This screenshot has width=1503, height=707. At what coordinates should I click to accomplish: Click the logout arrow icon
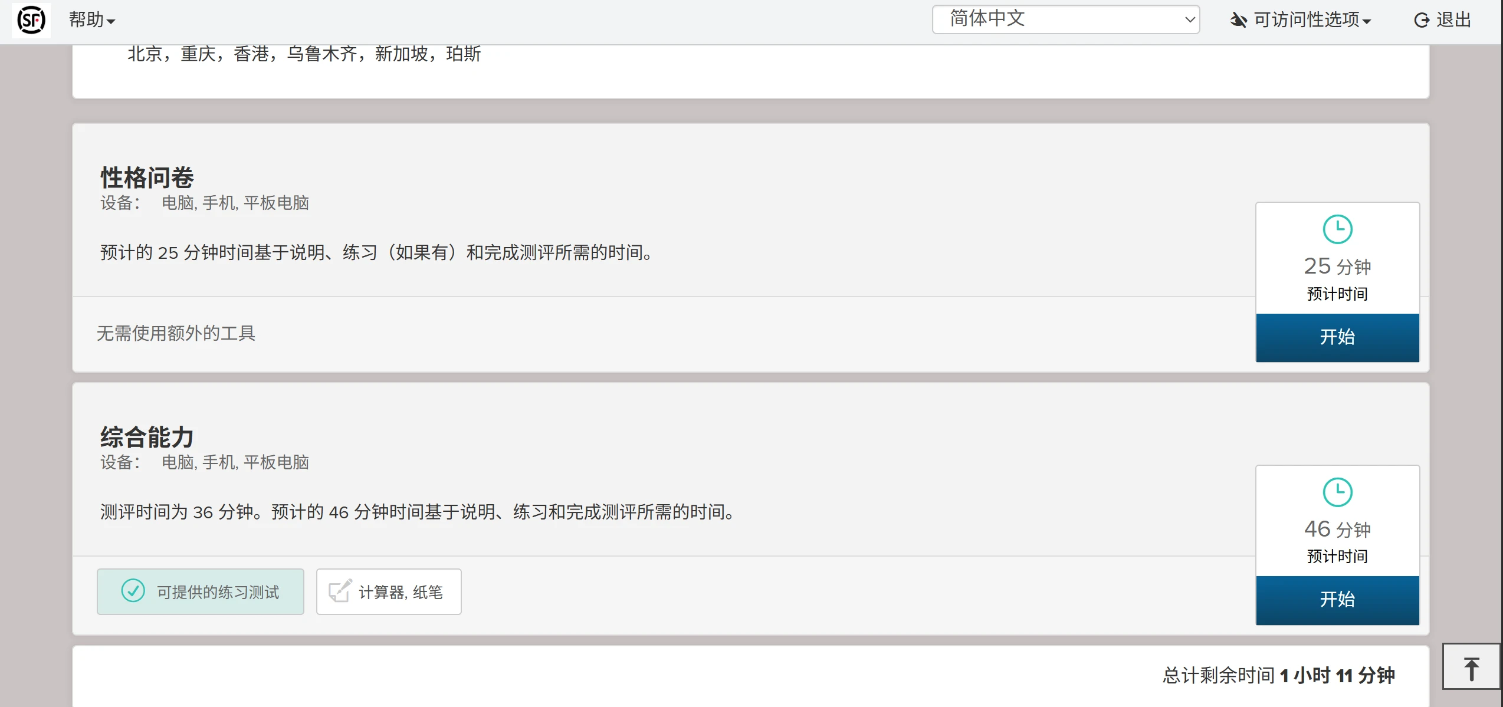click(x=1422, y=21)
